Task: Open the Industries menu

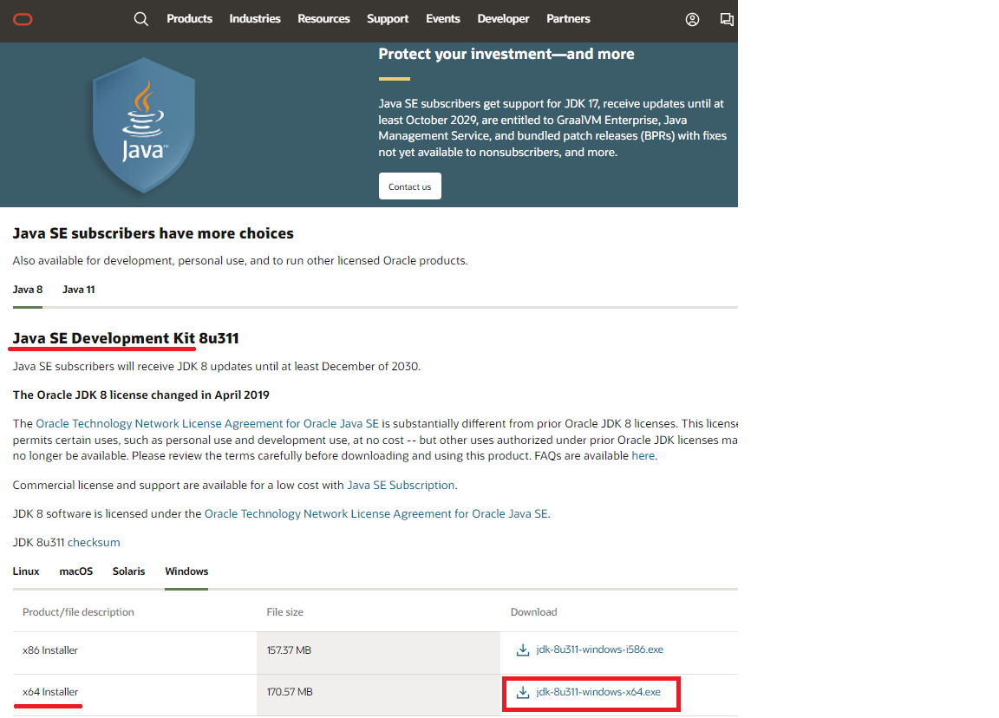Action: 255,19
